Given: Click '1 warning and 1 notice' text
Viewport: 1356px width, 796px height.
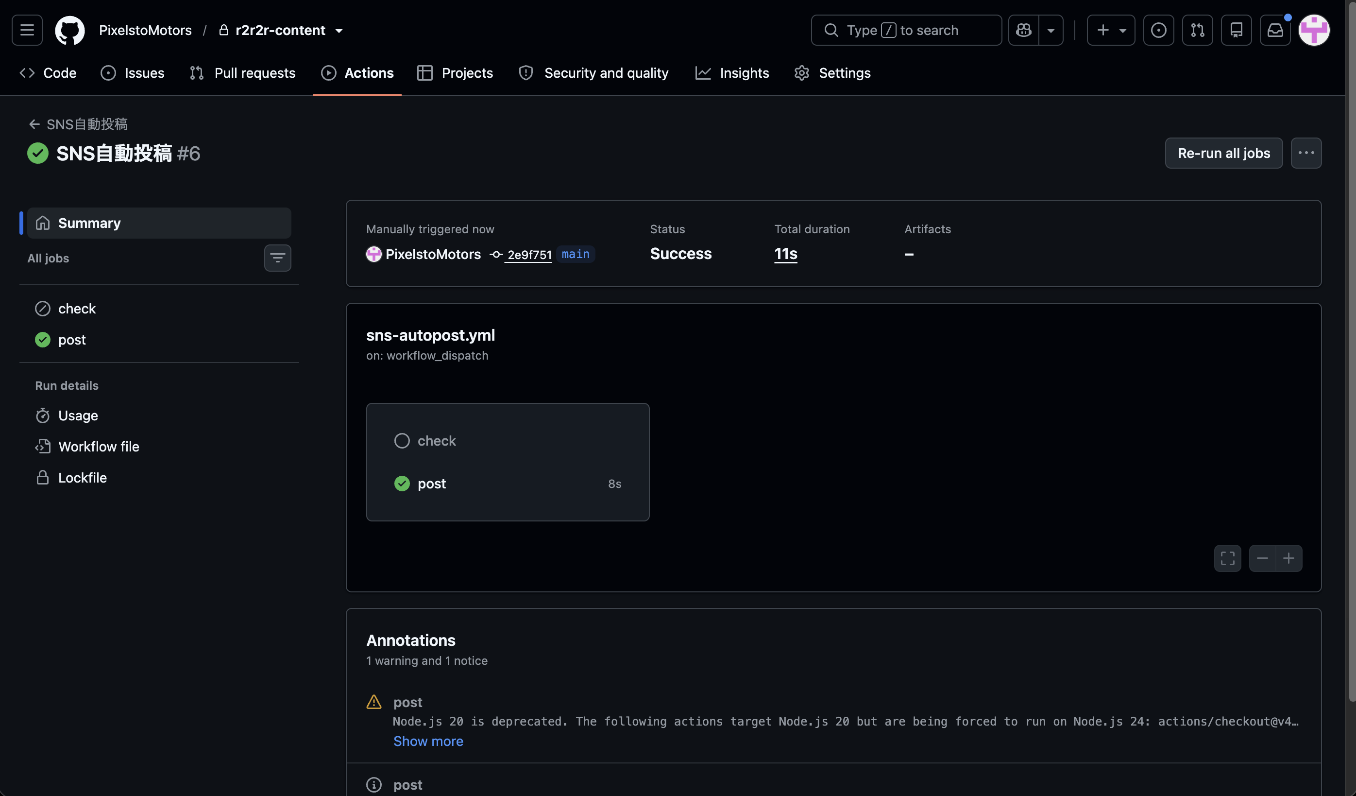Looking at the screenshot, I should [427, 661].
